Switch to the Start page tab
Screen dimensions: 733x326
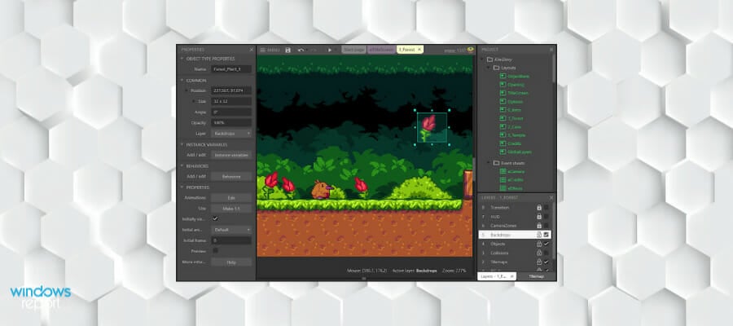tap(353, 50)
